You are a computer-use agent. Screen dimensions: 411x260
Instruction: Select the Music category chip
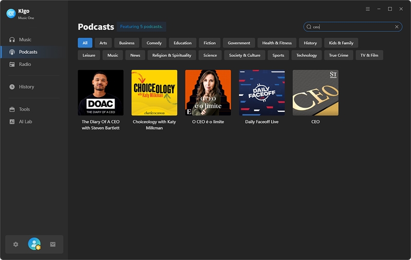coord(113,55)
